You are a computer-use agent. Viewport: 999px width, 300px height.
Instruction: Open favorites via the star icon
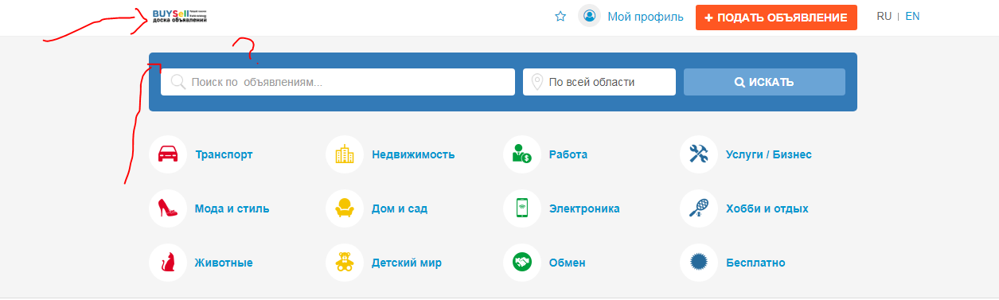[560, 16]
